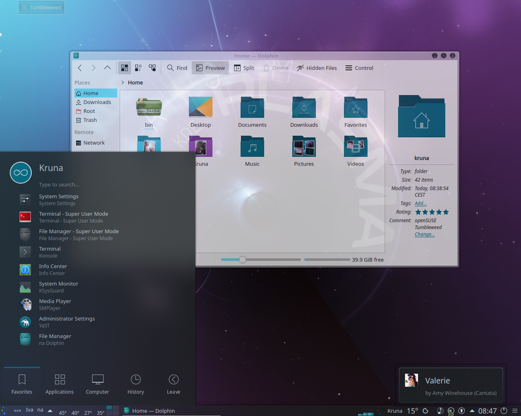521x416 pixels.
Task: Click Add... link next to Tags
Action: click(420, 203)
